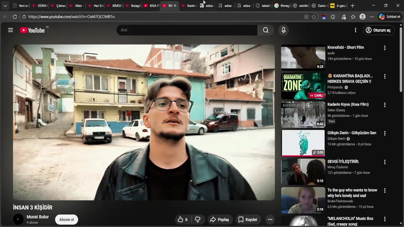Screen dimensions: 404x227
Task: Open Murat Bulur channel name link
Action: click(x=38, y=217)
